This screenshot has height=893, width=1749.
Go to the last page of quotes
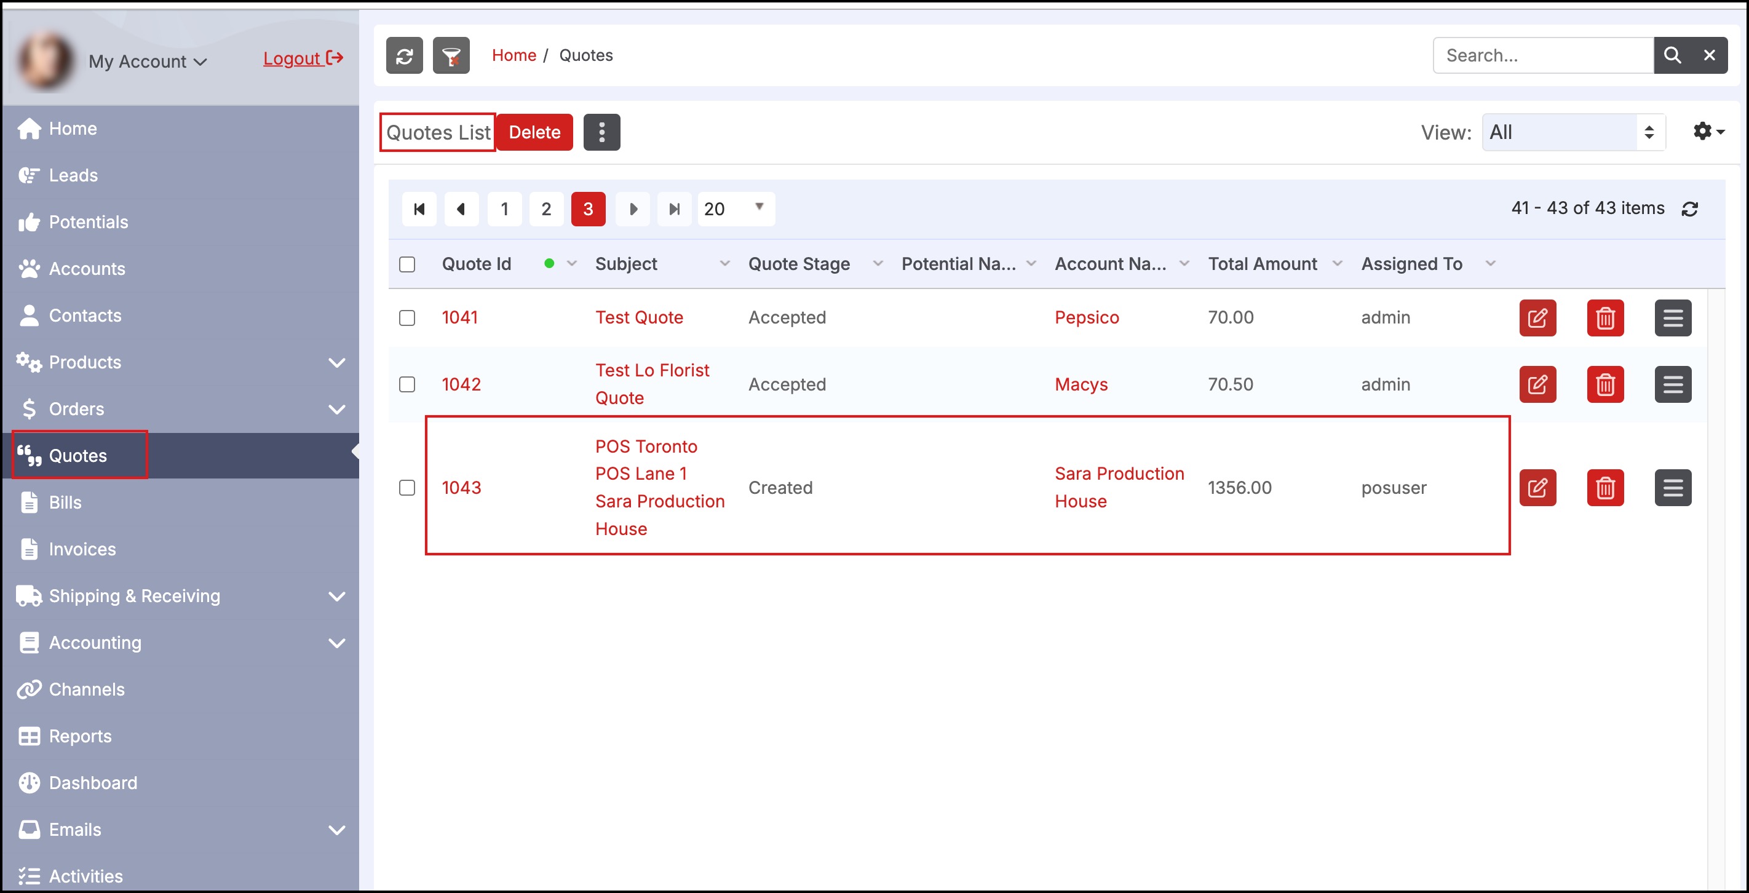pos(674,209)
